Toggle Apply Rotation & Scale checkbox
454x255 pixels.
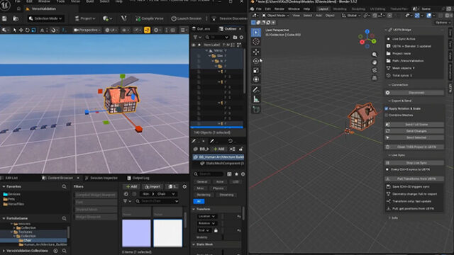pyautogui.click(x=386, y=108)
